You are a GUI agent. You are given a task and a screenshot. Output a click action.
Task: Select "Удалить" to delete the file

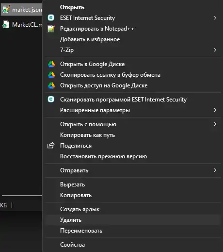coord(132,220)
